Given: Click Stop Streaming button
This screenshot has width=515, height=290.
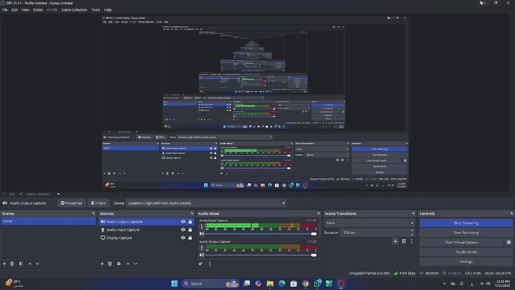Looking at the screenshot, I should [466, 223].
